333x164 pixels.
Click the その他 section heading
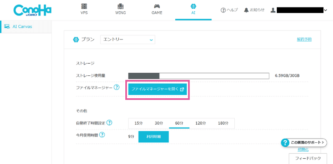[x=81, y=111]
